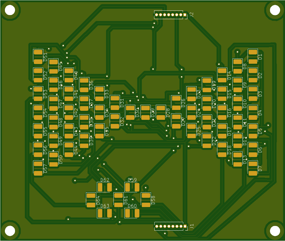
Task: Select the bottom-right mounting hole
Action: [275, 231]
